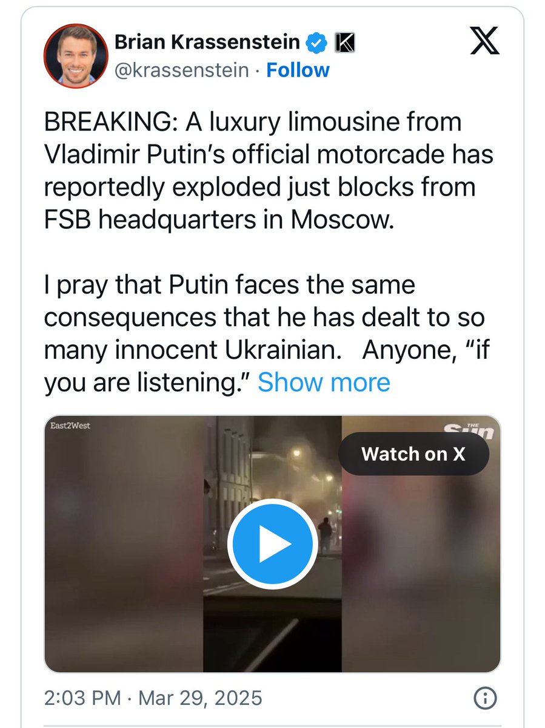Click the blurred right panel of the video
Image resolution: width=545 pixels, height=728 pixels.
tap(424, 577)
